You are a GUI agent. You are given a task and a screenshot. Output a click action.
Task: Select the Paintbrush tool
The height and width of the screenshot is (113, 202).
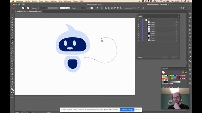[x=12, y=38]
